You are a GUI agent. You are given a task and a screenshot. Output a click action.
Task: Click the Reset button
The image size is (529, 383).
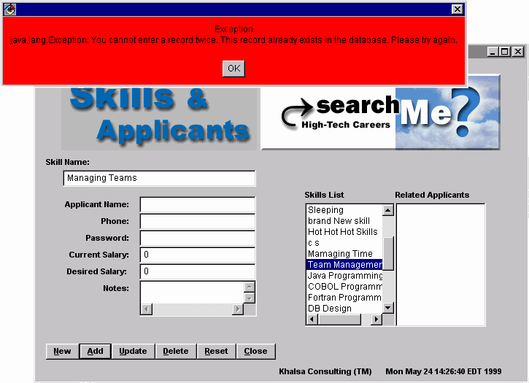point(216,351)
